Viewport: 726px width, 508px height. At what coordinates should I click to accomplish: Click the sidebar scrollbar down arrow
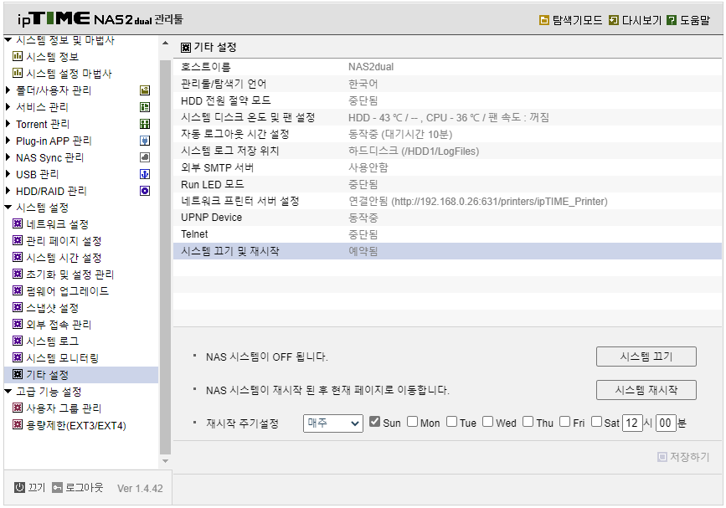click(x=165, y=461)
